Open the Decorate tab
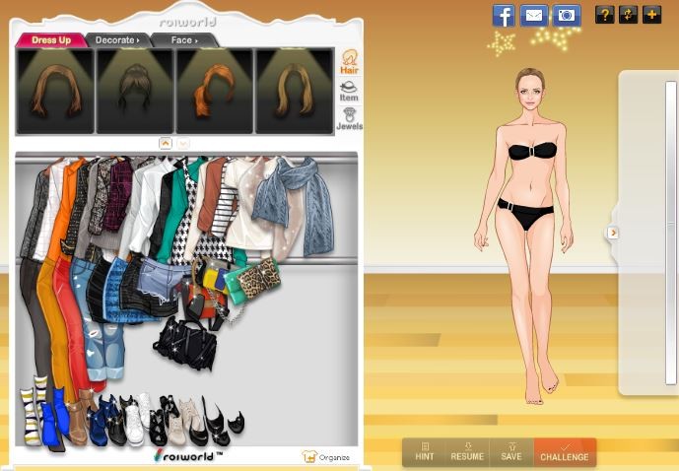 [115, 40]
